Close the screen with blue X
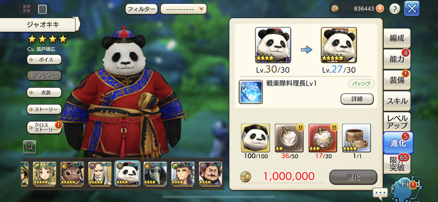 click(x=412, y=9)
